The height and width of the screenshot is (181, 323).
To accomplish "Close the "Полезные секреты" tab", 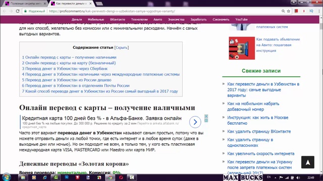I will (x=45, y=4).
